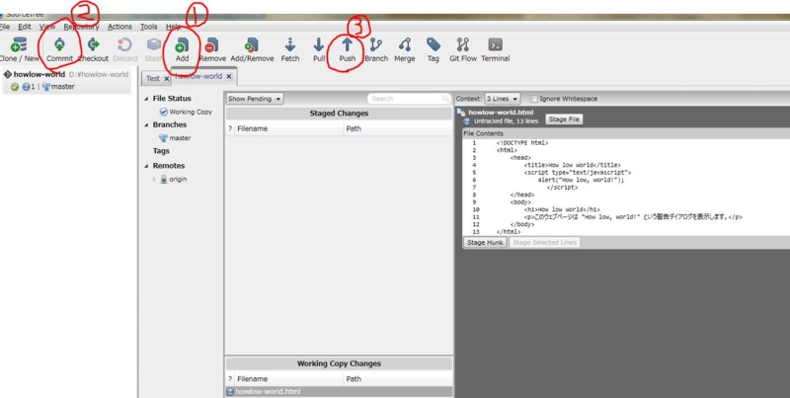The image size is (790, 398).
Task: Sort working copy changes by Filename column
Action: pyautogui.click(x=289, y=379)
